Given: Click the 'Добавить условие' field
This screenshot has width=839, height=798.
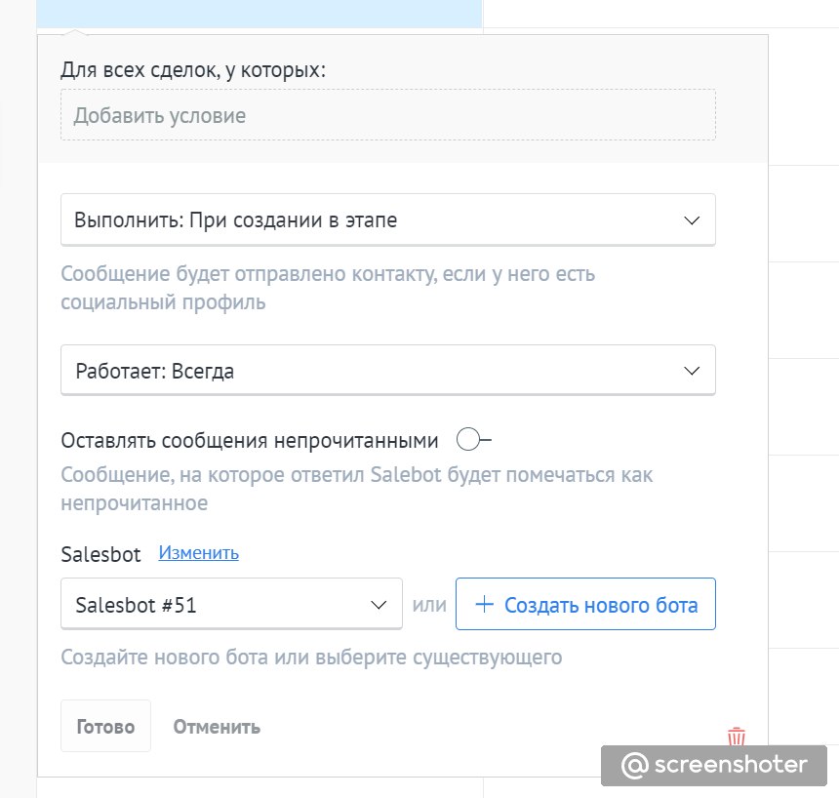Looking at the screenshot, I should click(388, 115).
